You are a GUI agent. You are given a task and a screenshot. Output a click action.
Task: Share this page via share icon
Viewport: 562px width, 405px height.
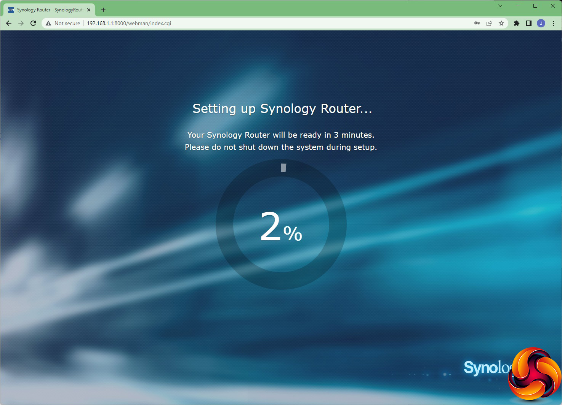point(489,23)
